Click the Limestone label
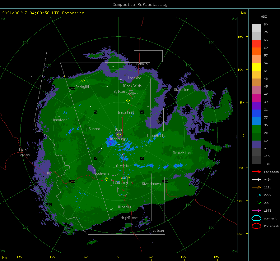 coord(59,120)
